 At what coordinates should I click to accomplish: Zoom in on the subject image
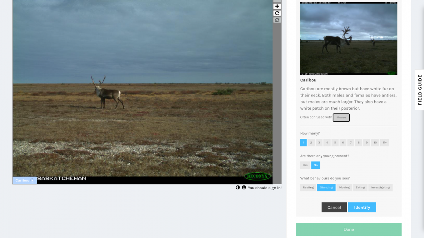(277, 6)
